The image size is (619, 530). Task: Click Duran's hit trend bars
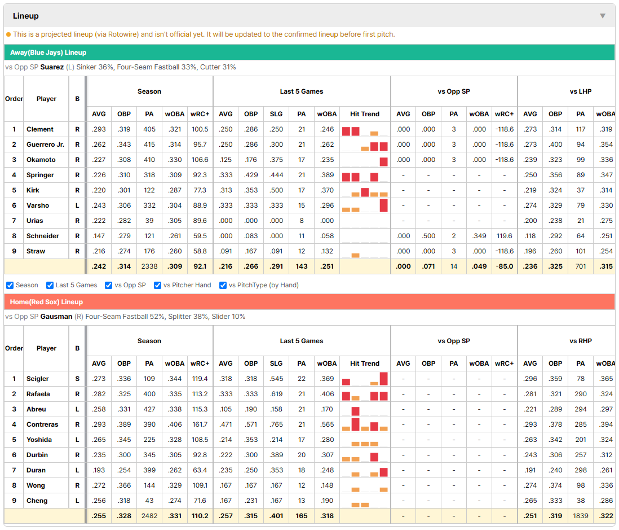tap(365, 470)
